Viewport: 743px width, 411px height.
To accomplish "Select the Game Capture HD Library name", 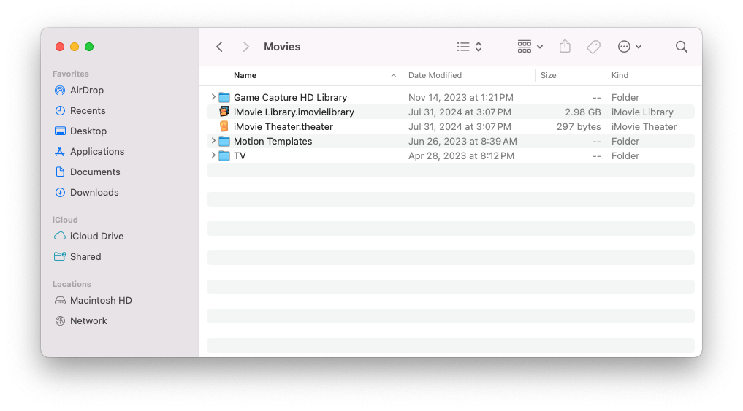I will pos(291,97).
